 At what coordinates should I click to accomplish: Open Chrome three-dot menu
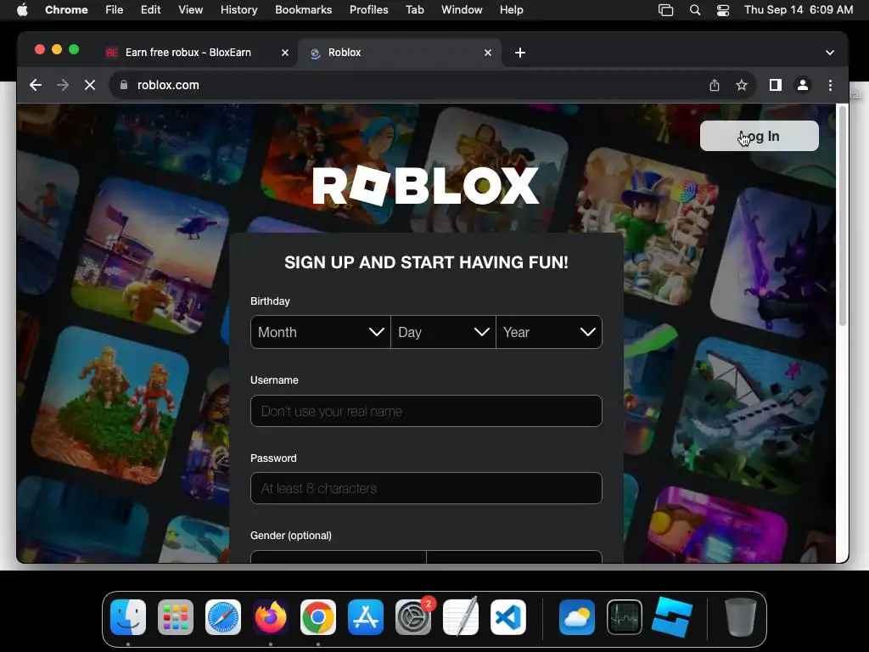pyautogui.click(x=830, y=85)
